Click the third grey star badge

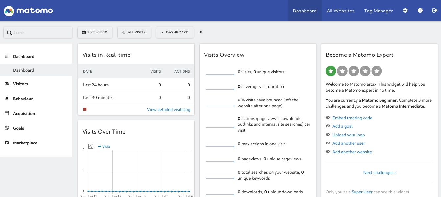pos(354,71)
